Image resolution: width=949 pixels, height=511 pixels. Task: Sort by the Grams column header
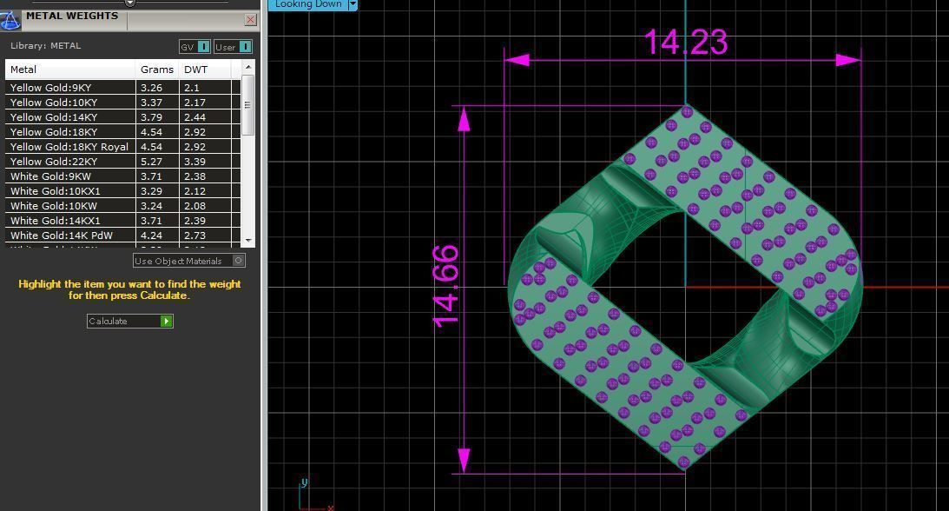point(157,70)
